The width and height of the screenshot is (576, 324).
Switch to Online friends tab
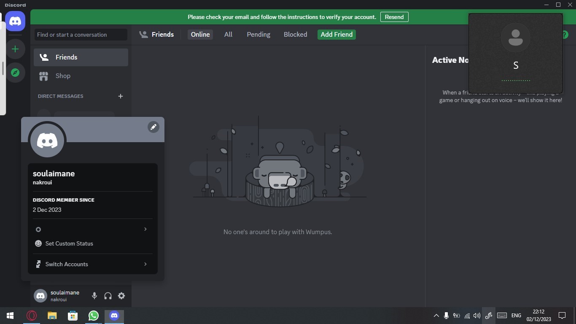pos(200,35)
